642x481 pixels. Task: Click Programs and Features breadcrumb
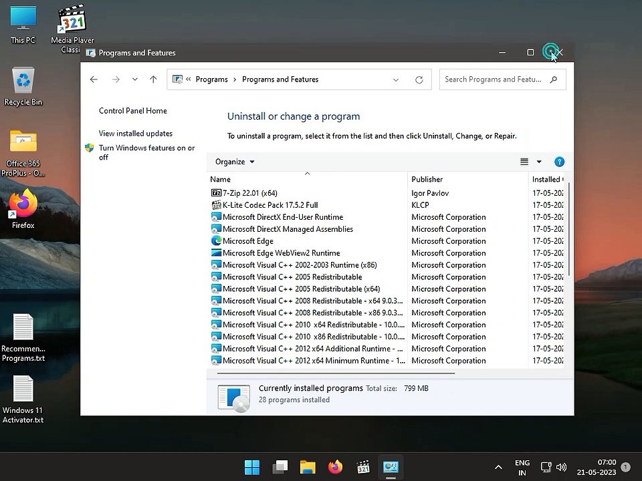[280, 79]
